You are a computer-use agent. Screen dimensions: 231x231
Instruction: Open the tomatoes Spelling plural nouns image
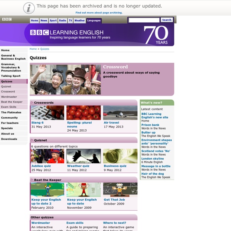click(84, 113)
